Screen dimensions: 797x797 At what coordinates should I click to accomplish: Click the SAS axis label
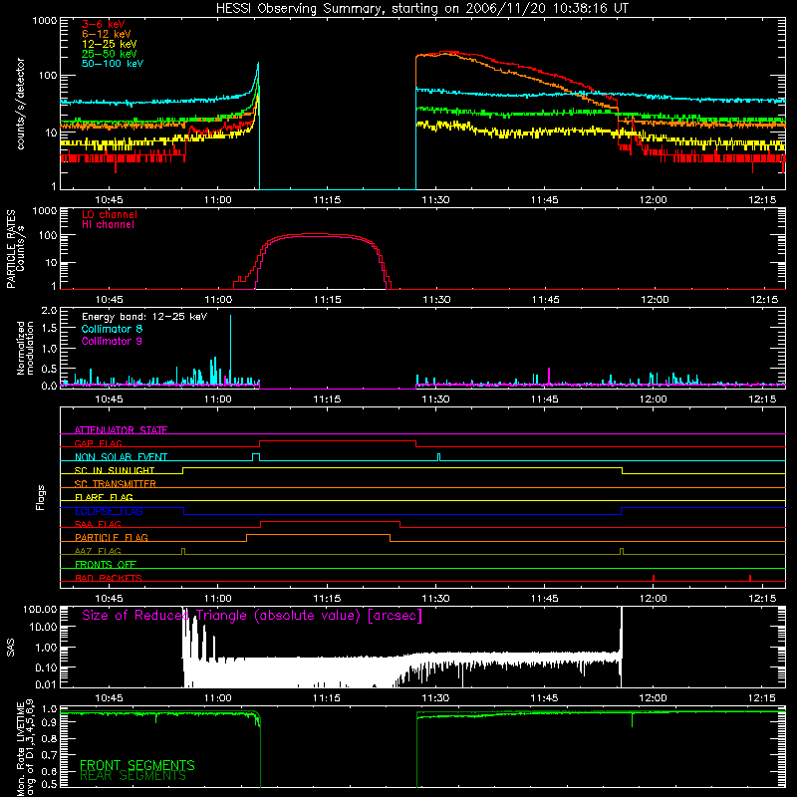11,648
